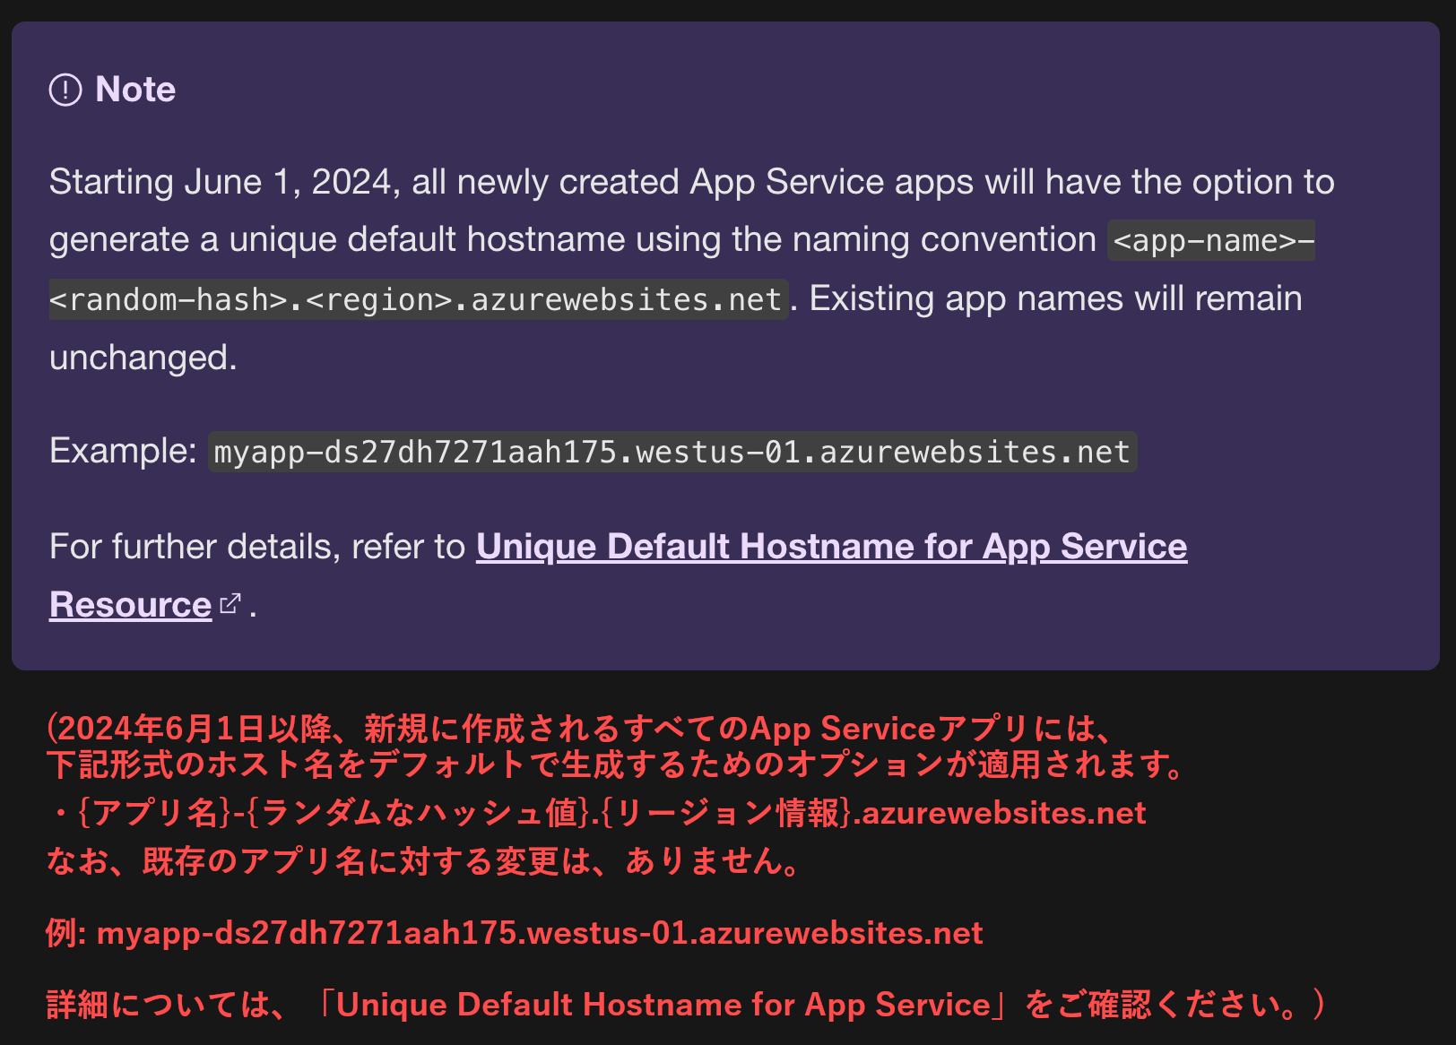The width and height of the screenshot is (1456, 1045).
Task: Click the red line starting "詳細については"
Action: click(x=686, y=1005)
